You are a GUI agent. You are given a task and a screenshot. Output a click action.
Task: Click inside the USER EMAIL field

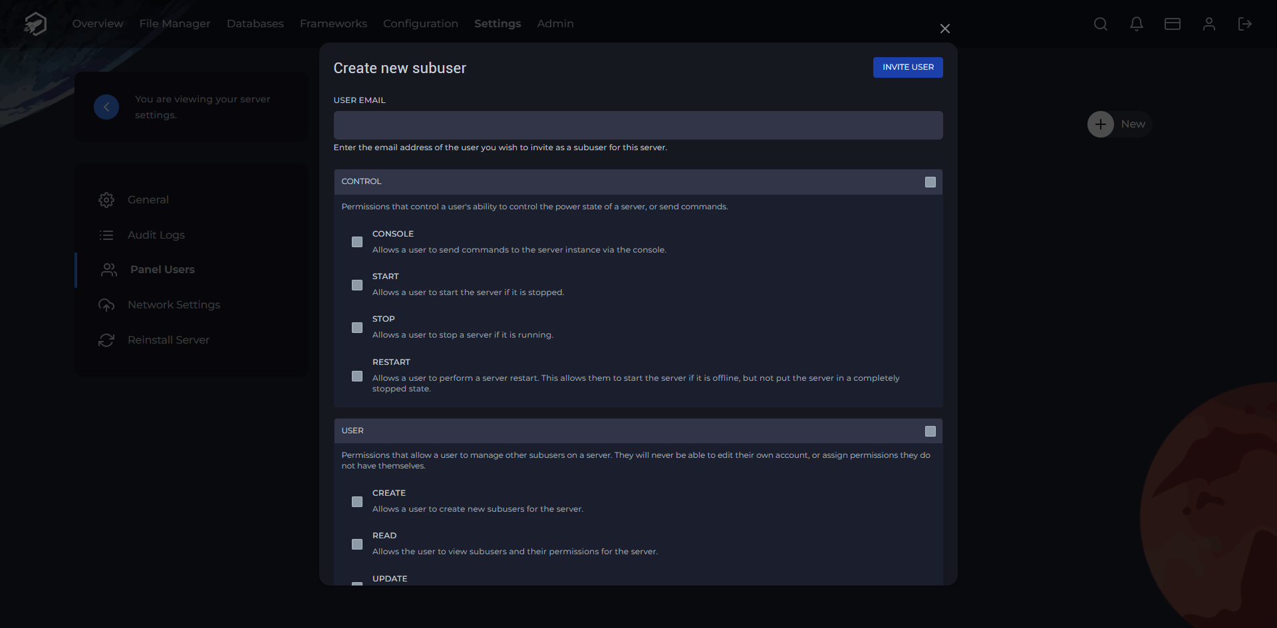(x=638, y=125)
